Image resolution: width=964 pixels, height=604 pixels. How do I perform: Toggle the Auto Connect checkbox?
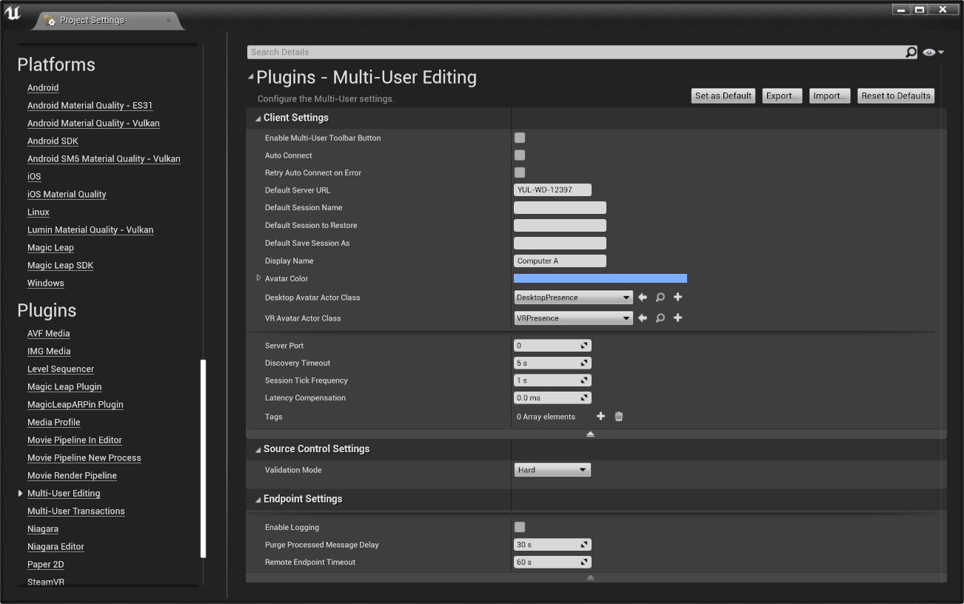[x=520, y=155]
